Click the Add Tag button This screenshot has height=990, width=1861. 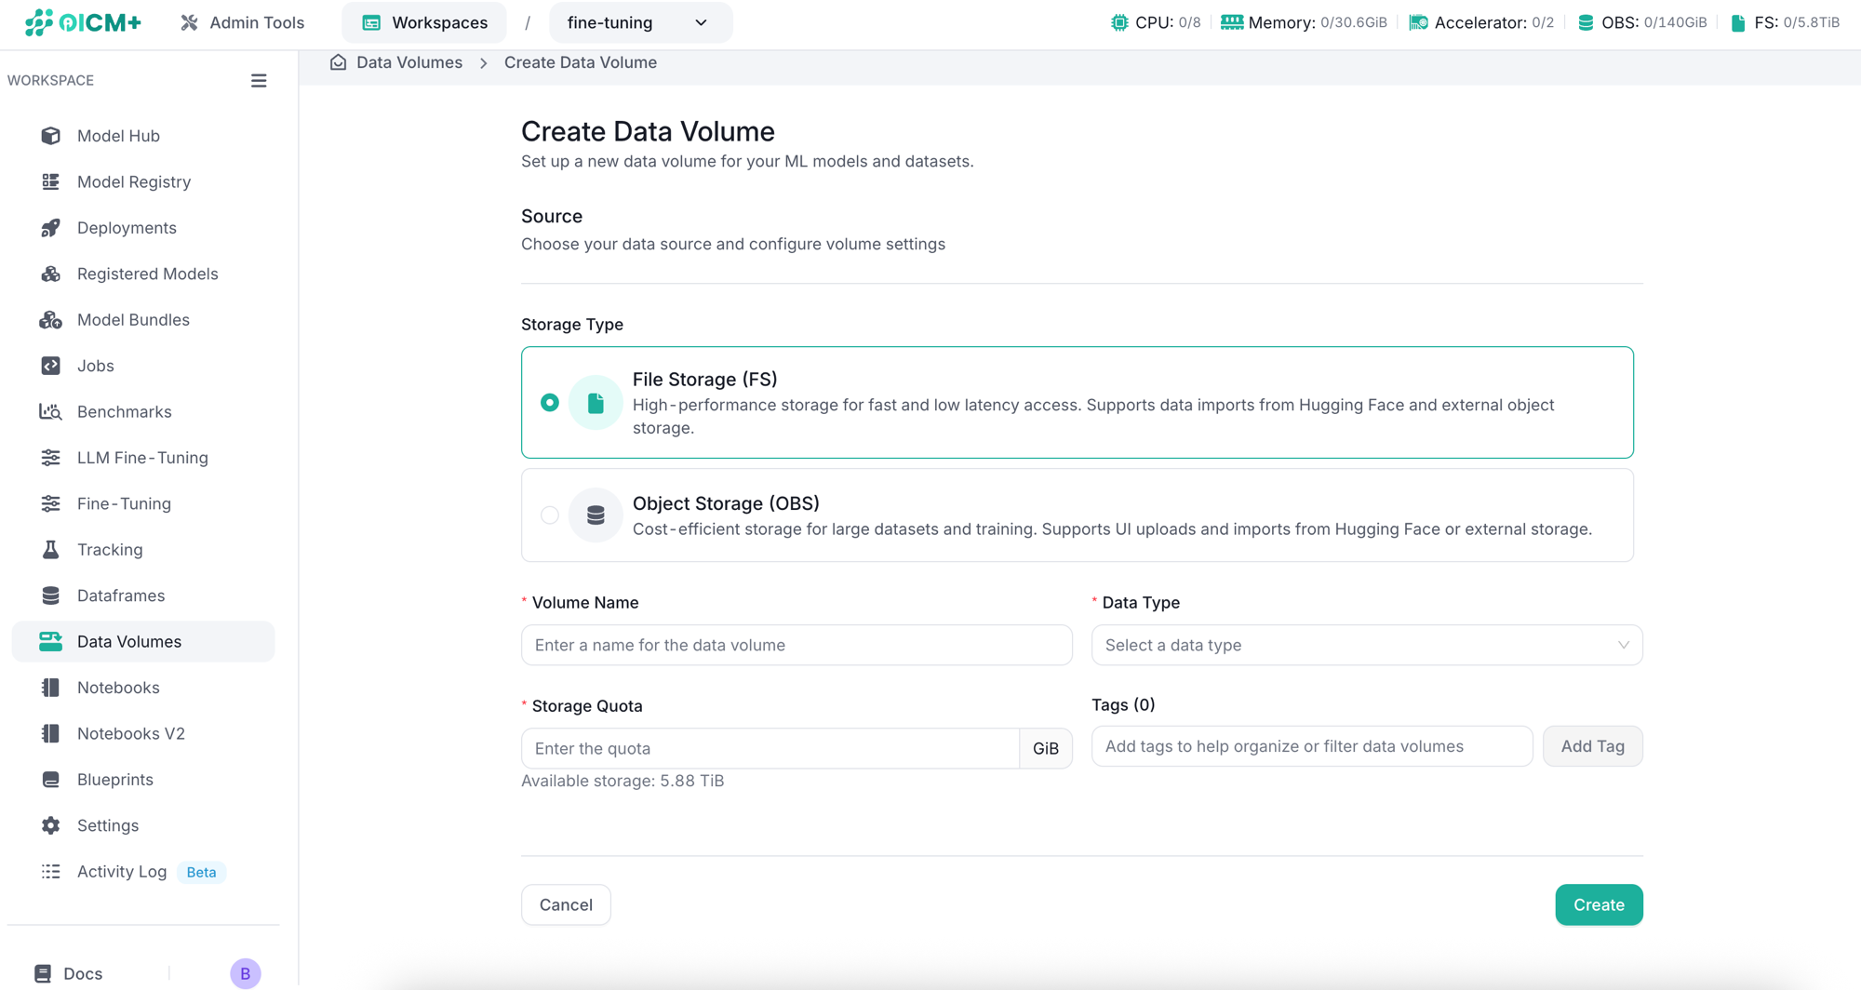[x=1592, y=746]
